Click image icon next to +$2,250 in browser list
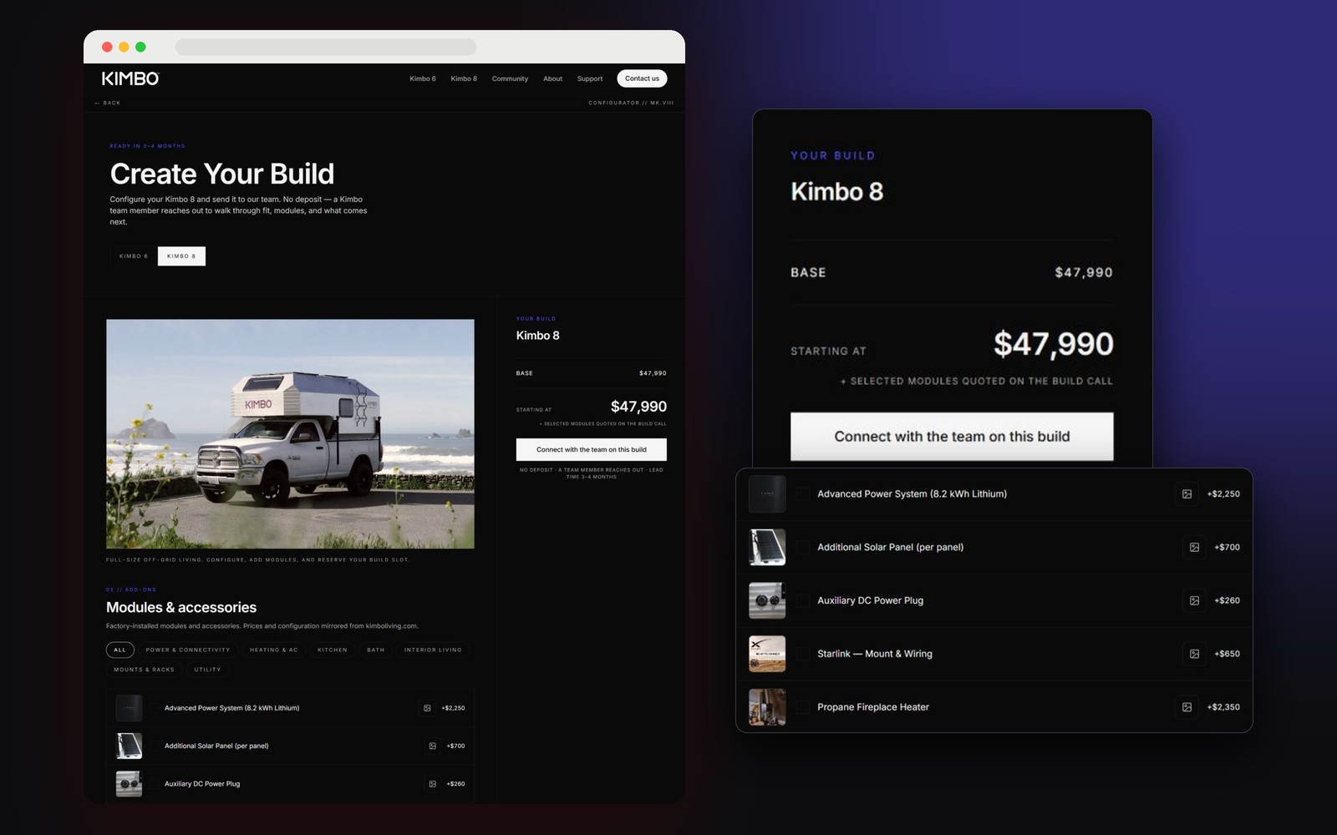The width and height of the screenshot is (1337, 835). [427, 708]
